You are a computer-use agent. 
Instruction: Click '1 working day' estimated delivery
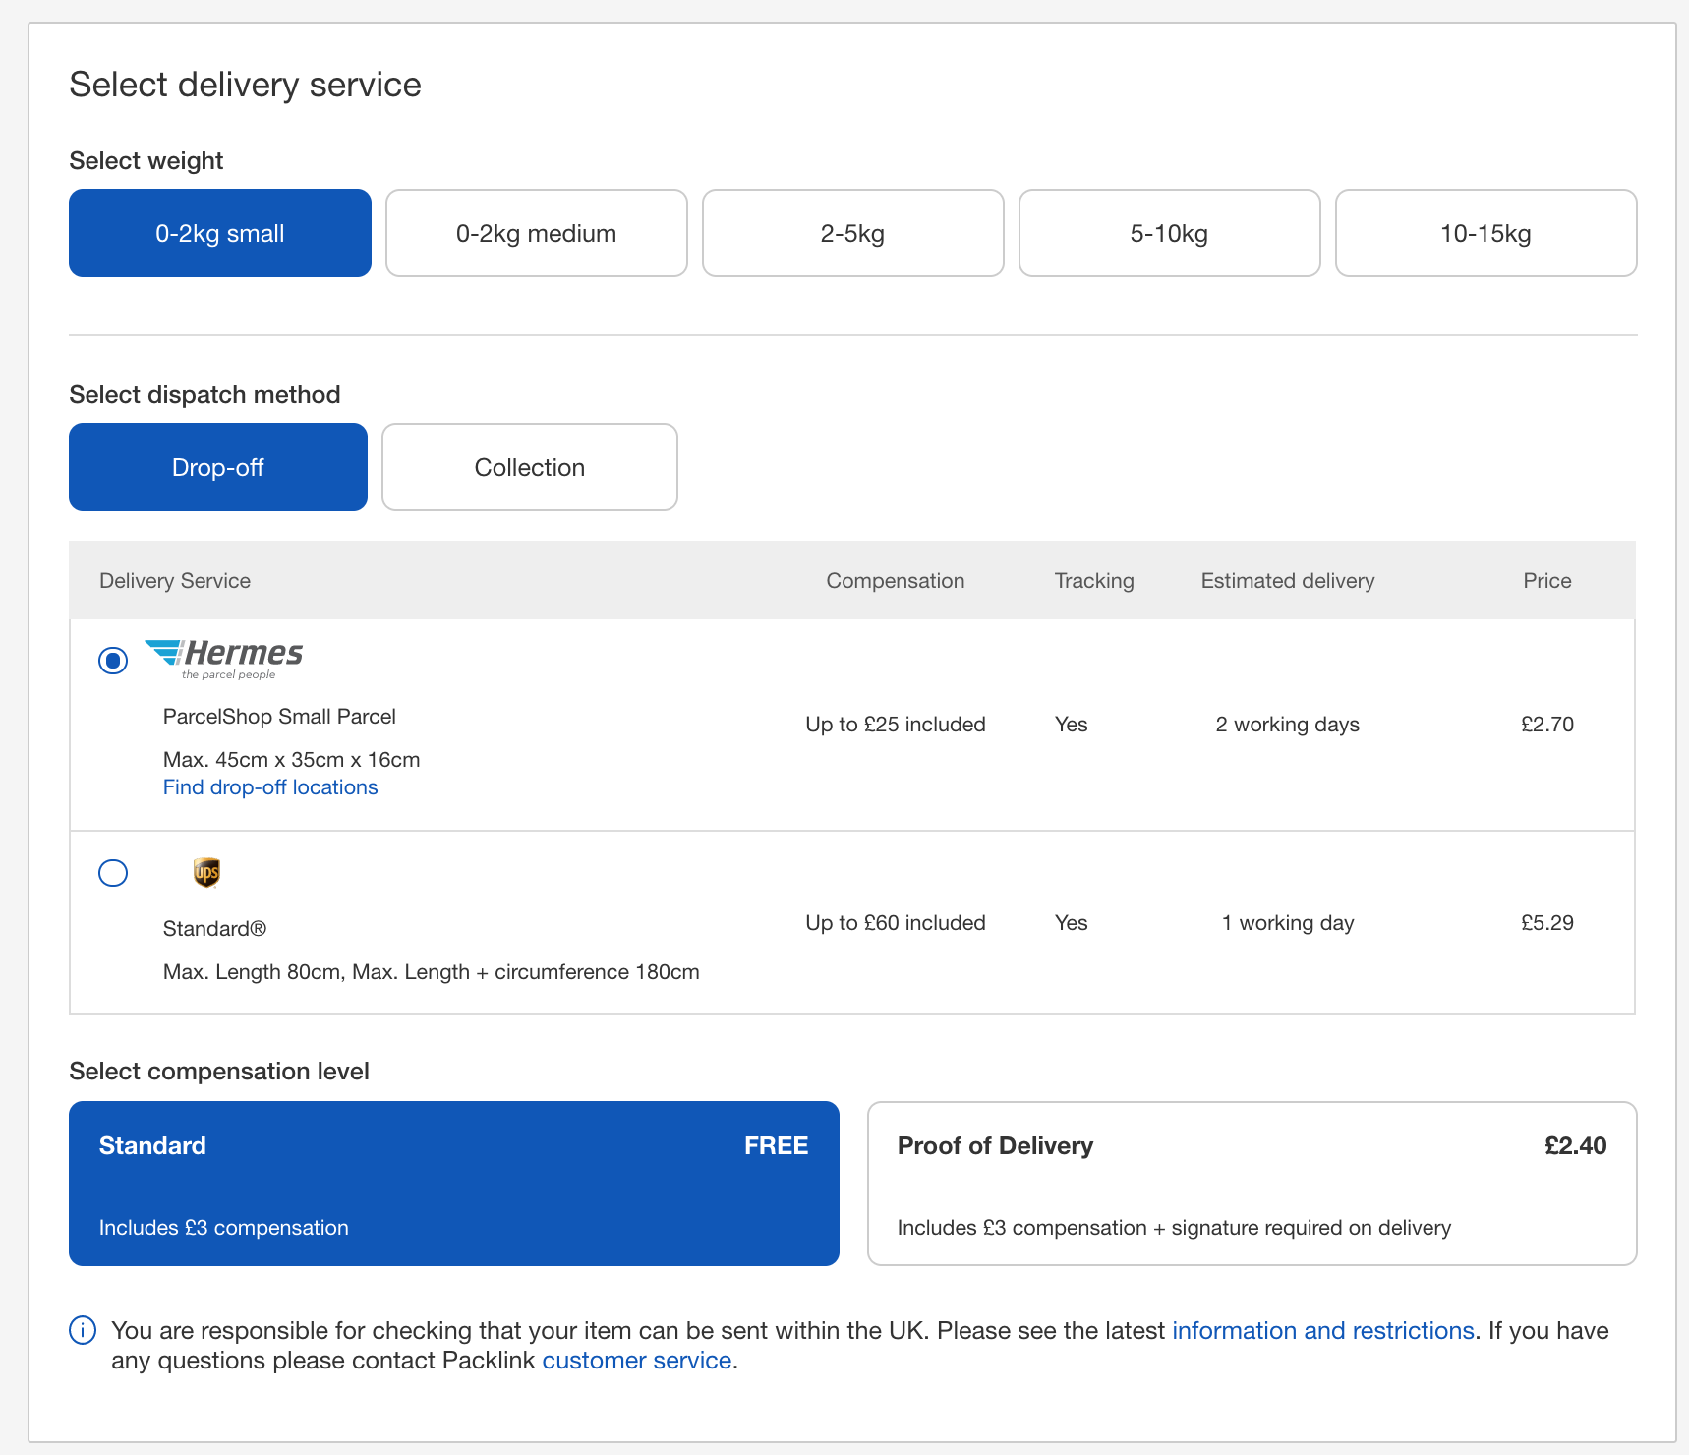pyautogui.click(x=1288, y=923)
